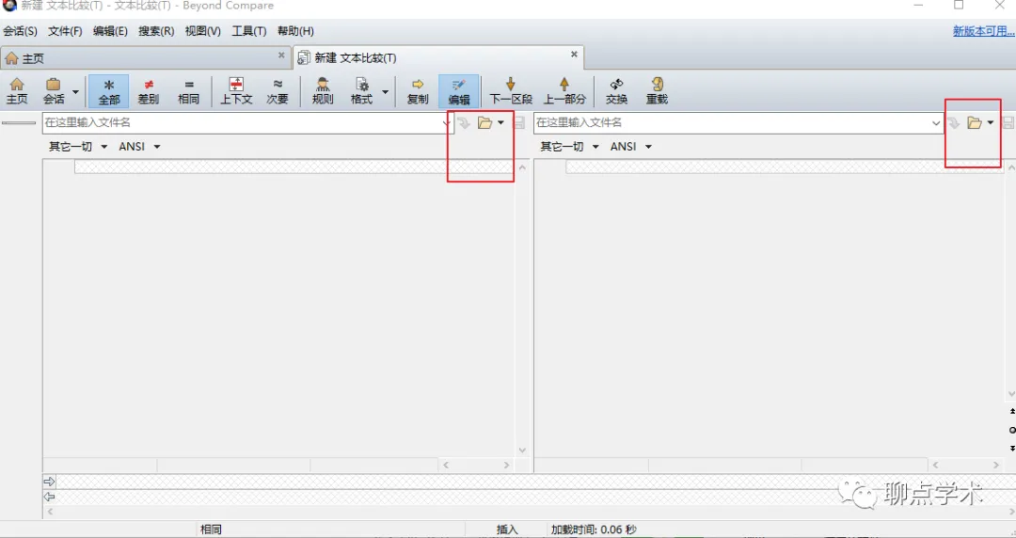Click the 格式 format toolbar icon
1016x538 pixels.
pyautogui.click(x=361, y=90)
